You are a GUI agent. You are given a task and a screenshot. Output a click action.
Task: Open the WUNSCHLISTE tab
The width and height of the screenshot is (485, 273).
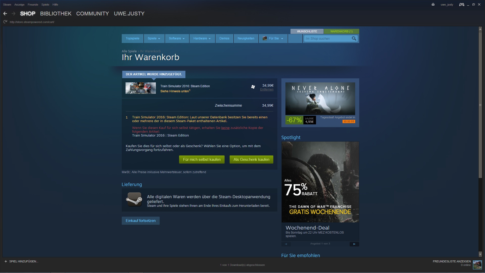tap(307, 31)
